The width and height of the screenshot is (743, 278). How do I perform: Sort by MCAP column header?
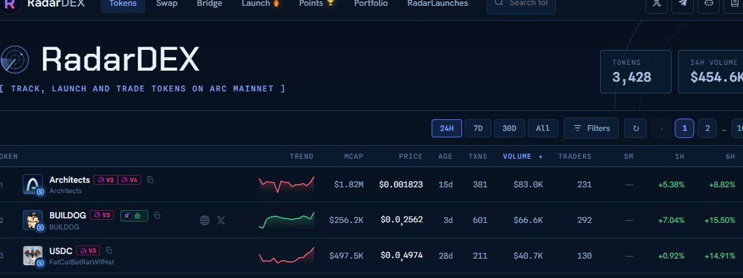click(354, 157)
